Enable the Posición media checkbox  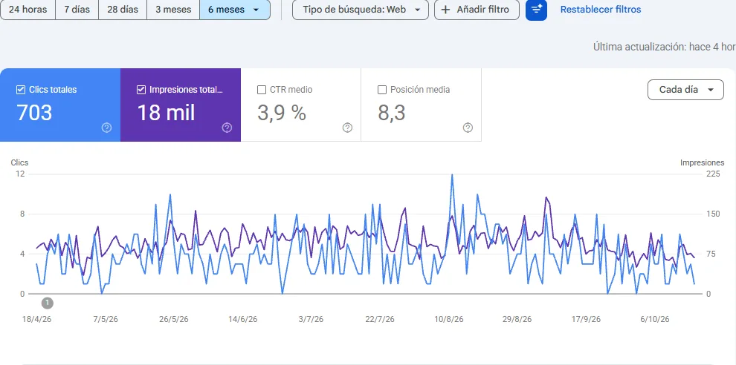[x=382, y=90]
